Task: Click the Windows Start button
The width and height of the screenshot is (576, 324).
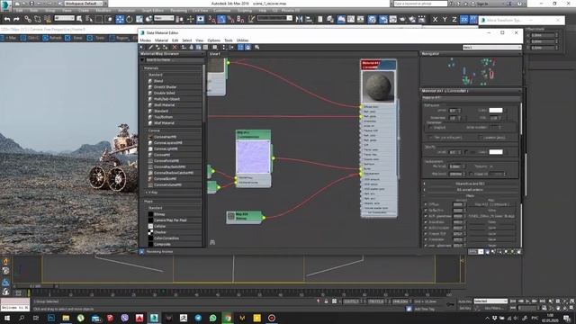Action: tap(6, 318)
